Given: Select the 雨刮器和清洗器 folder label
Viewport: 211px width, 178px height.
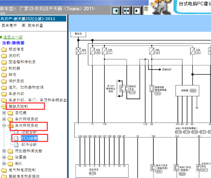Looking at the screenshot, I should 28,151.
